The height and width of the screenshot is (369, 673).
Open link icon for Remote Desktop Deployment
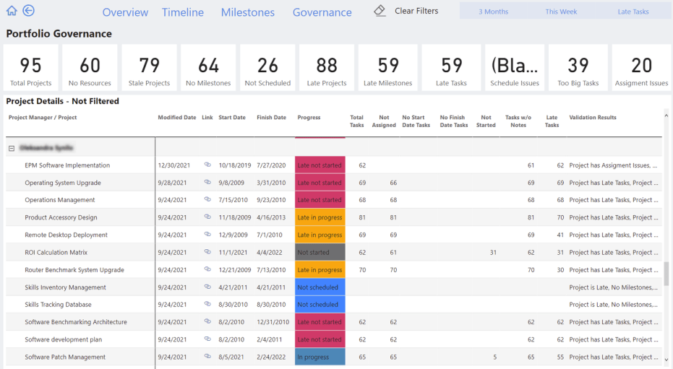(x=207, y=235)
